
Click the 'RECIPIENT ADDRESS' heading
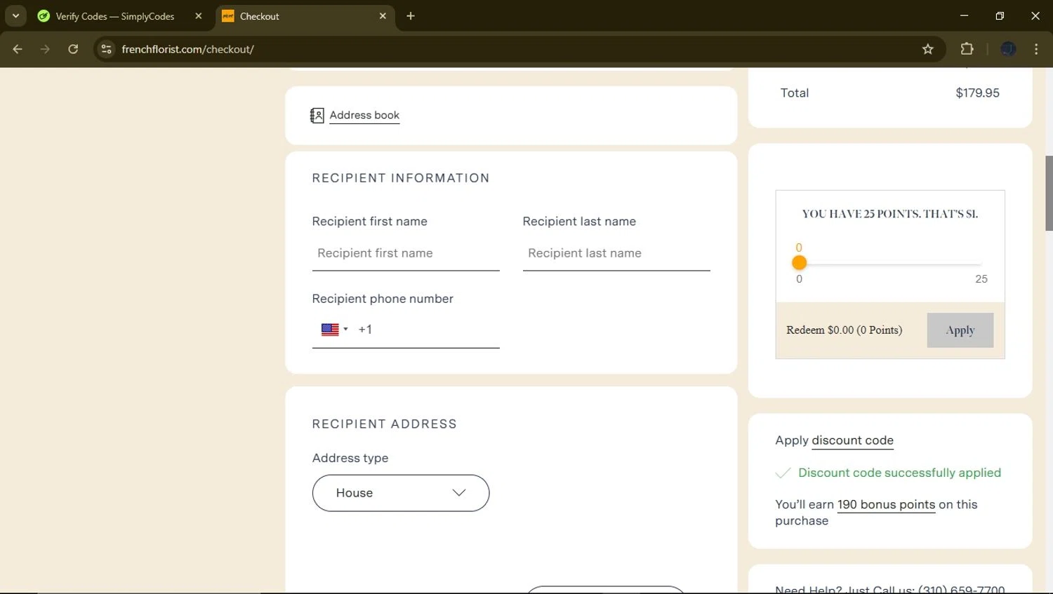click(384, 424)
